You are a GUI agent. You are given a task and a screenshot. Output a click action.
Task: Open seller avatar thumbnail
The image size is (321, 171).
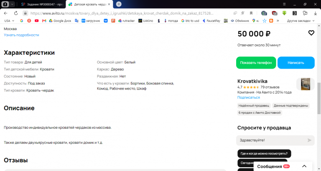tap(306, 84)
